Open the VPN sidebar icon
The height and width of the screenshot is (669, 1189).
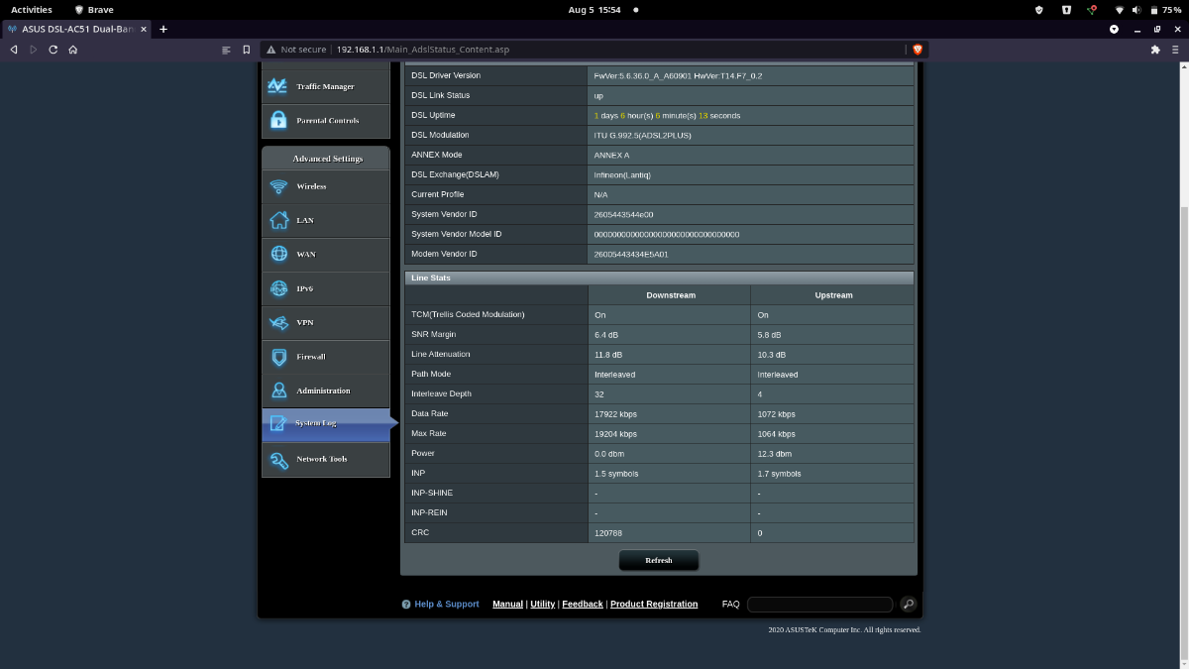pos(278,322)
